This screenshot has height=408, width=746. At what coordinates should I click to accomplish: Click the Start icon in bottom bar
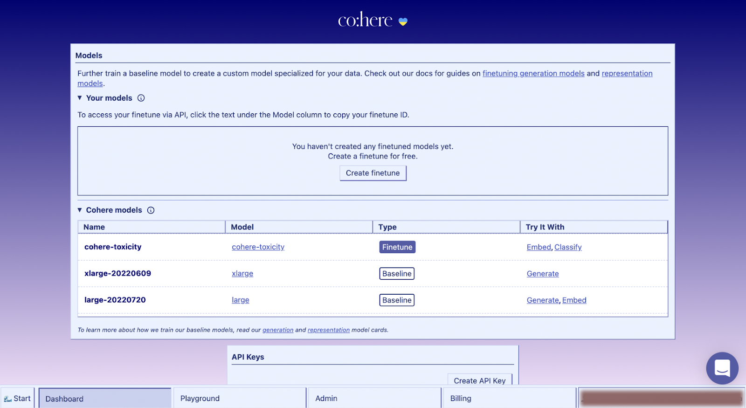17,398
